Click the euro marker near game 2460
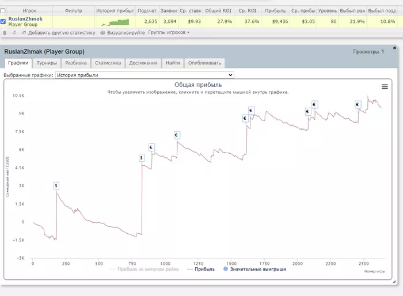403x296 pixels. tap(358, 104)
